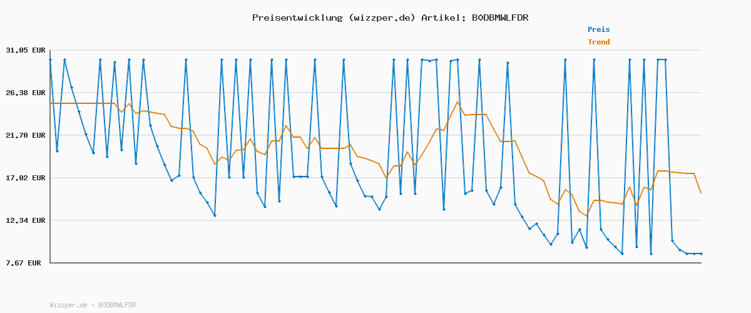Viewport: 751px width, 313px height.
Task: Click article code B0DBMWLFDR in chart title
Action: point(500,18)
